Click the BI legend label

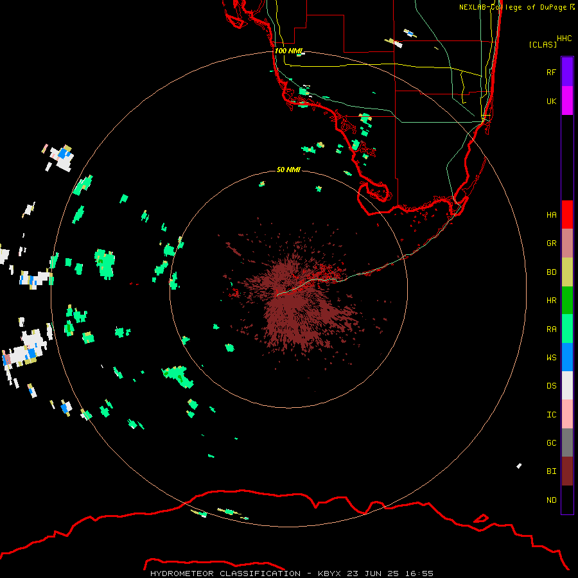tap(551, 471)
